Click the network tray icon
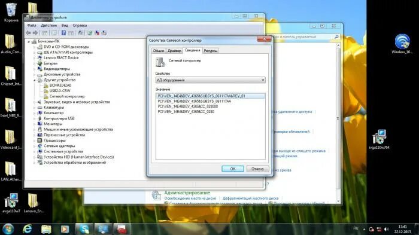This screenshot has height=235, width=419. (x=379, y=229)
